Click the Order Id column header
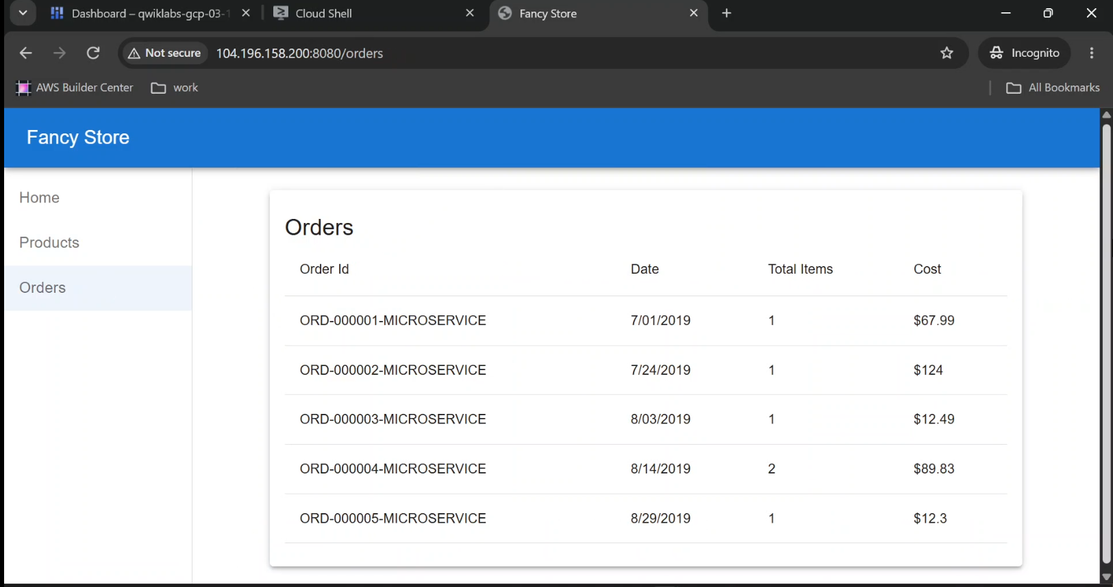Viewport: 1113px width, 587px height. pyautogui.click(x=324, y=269)
